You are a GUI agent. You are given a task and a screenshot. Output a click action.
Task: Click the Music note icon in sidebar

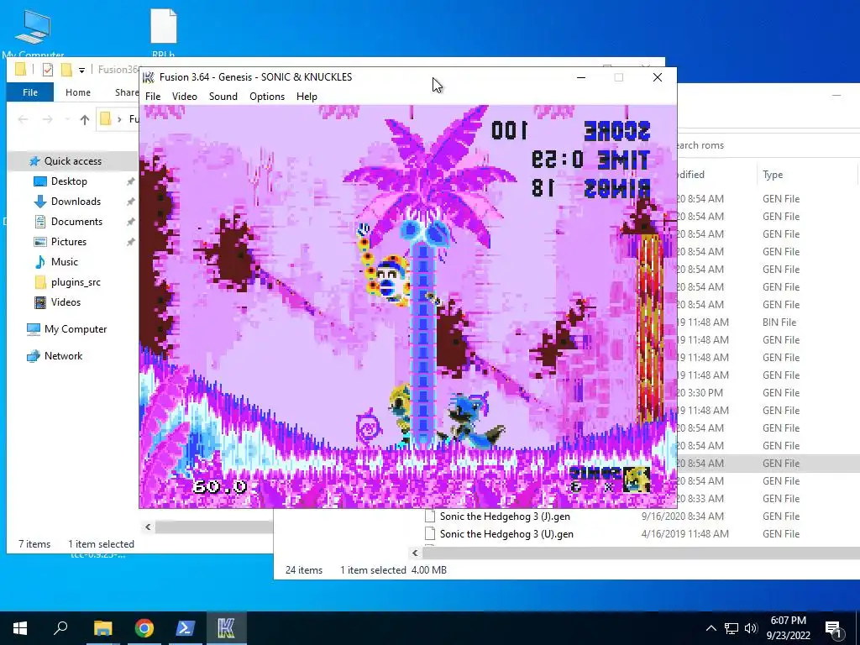tap(40, 262)
